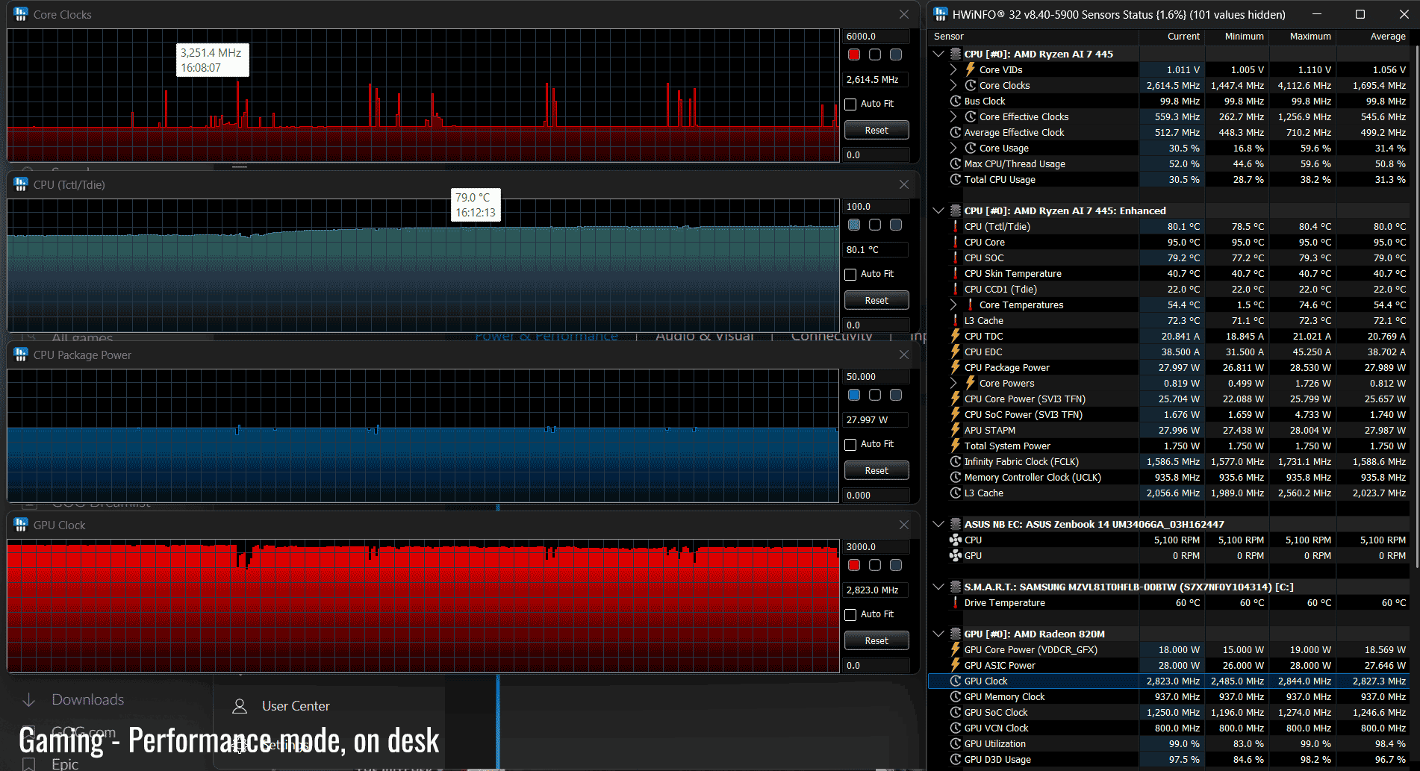Enable Auto Fit for CPU Package Power graph
1420x771 pixels.
(x=850, y=444)
